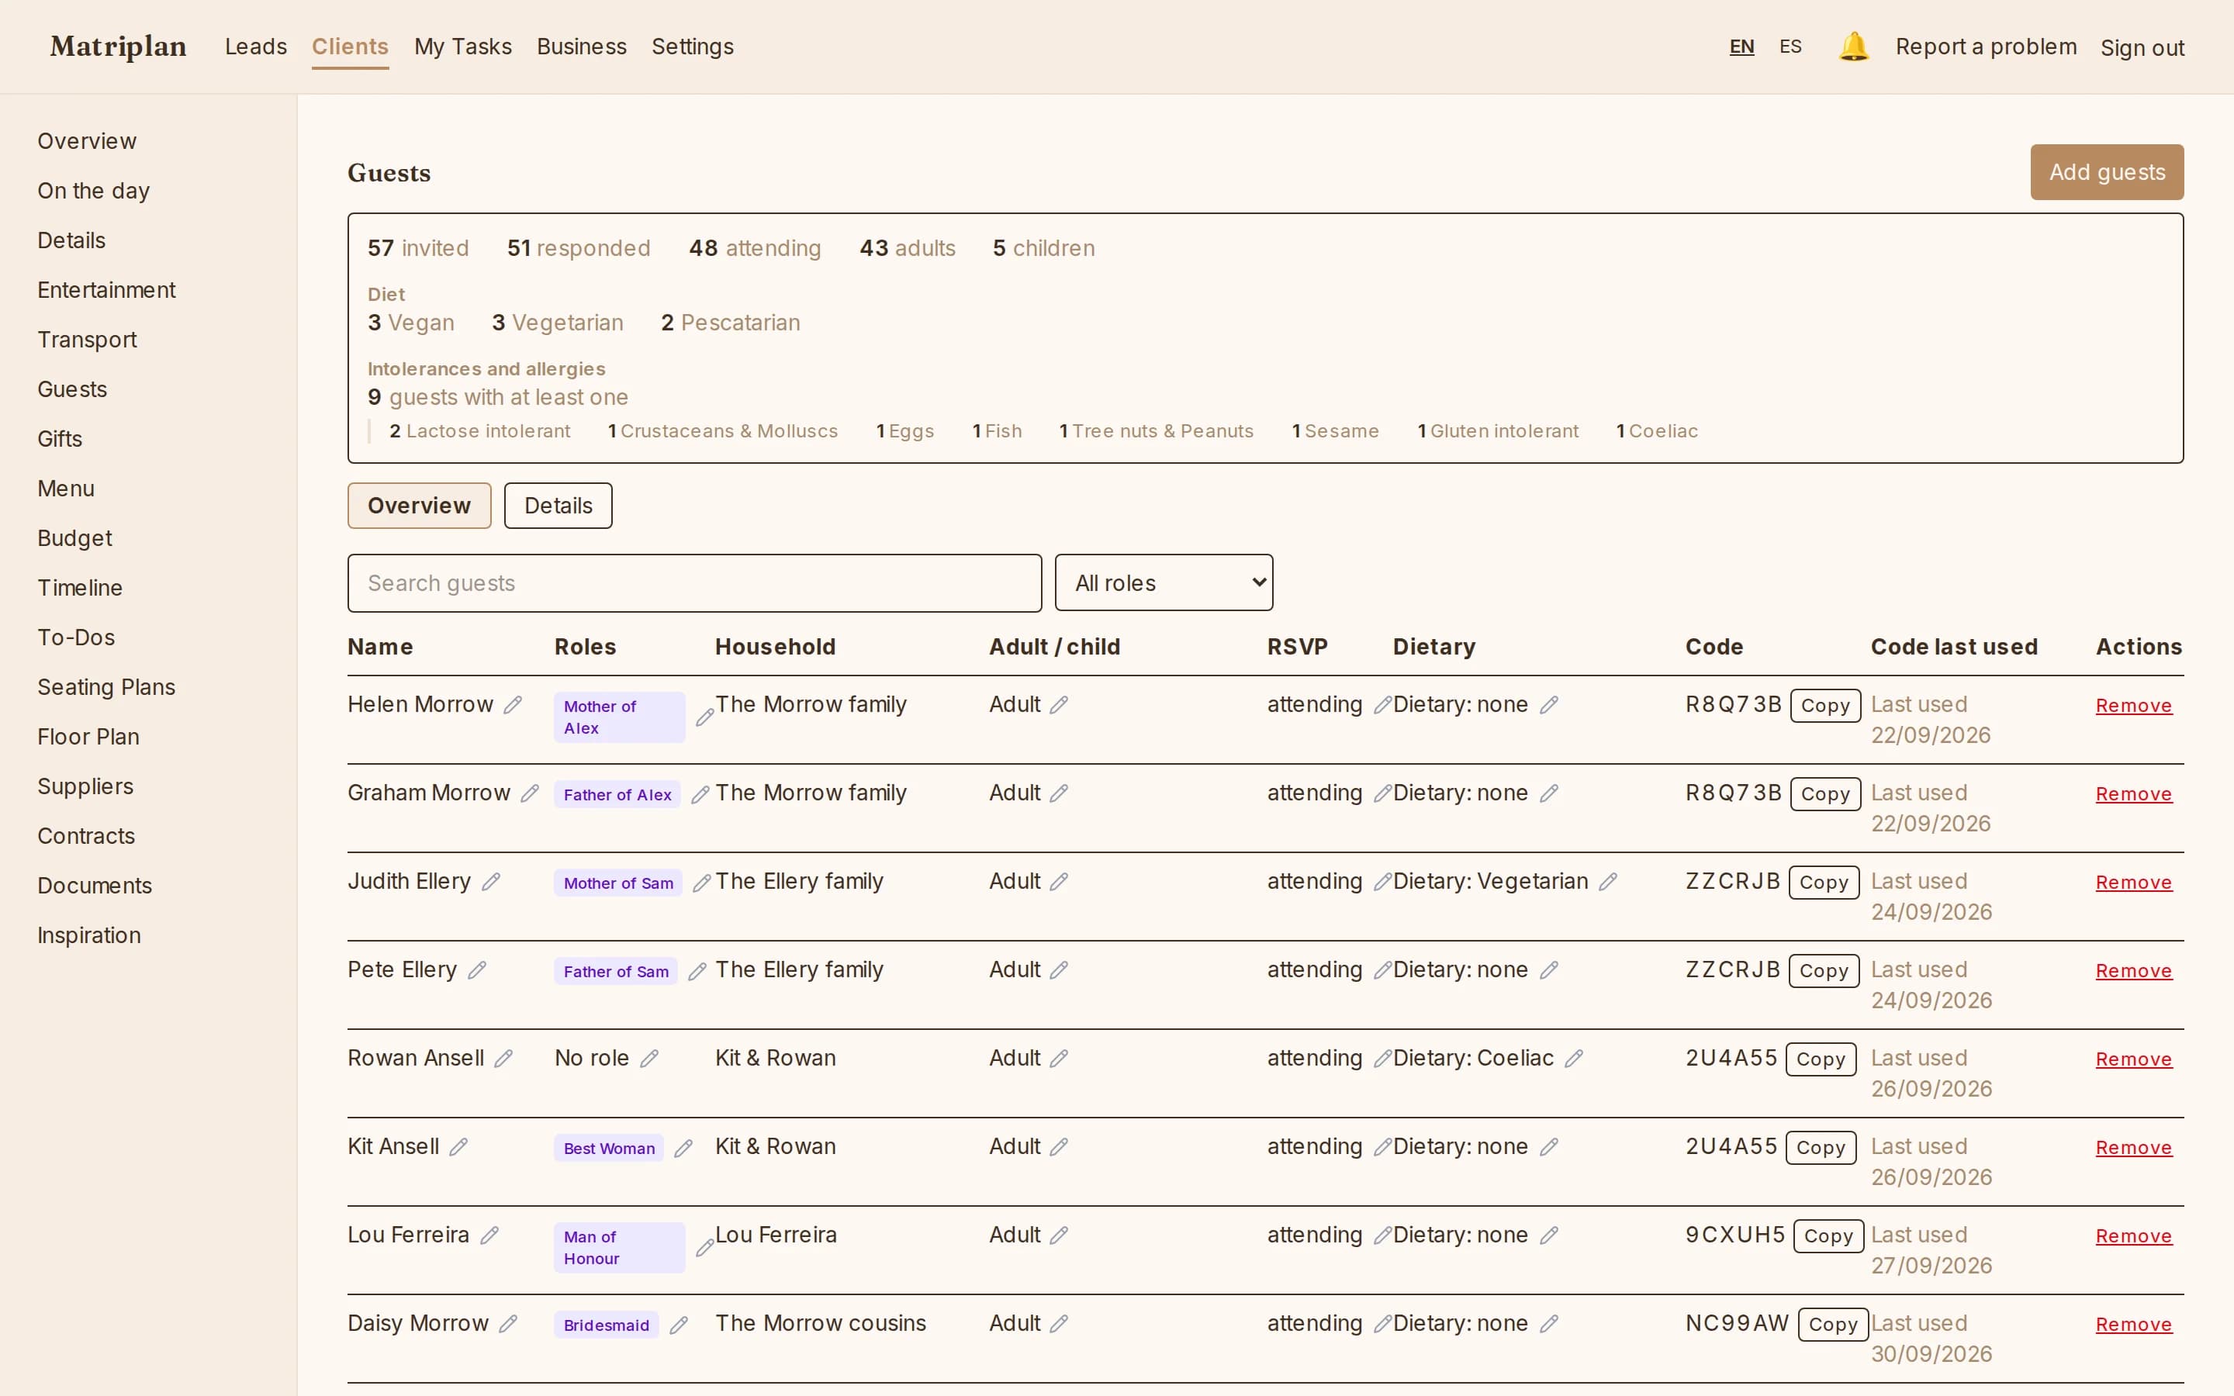This screenshot has height=1396, width=2234.
Task: Edit Kit Ansell's Best Woman role pencil
Action: (683, 1148)
